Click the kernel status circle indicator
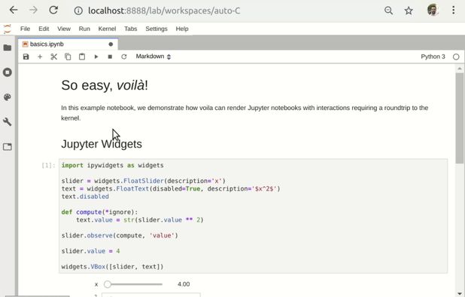Viewport: 465px width, 297px height. [x=456, y=57]
